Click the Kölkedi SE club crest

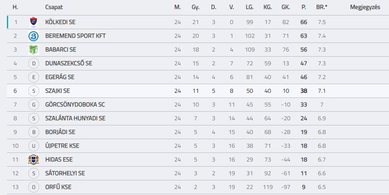33,22
